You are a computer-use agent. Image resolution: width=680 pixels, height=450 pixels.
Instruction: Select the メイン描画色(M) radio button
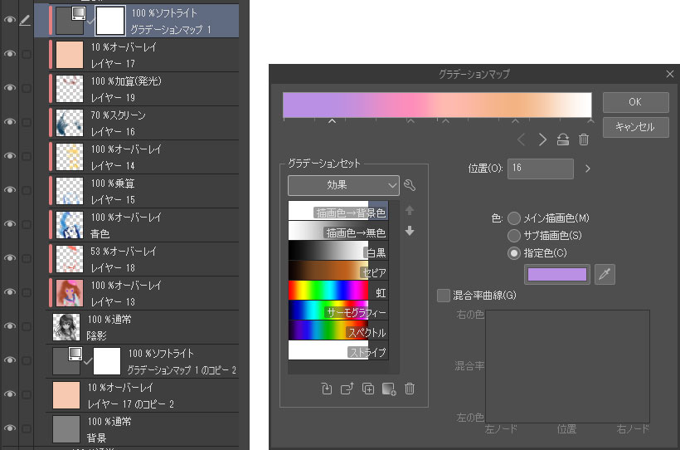tap(514, 218)
